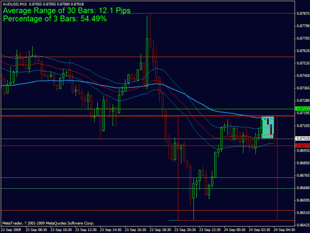
Task: Click the 0.86765 price axis label
Action: 303,175
